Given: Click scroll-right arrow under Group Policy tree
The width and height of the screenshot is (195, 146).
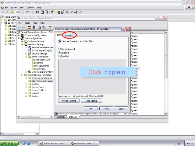Looking at the screenshot, I should point(51,116).
